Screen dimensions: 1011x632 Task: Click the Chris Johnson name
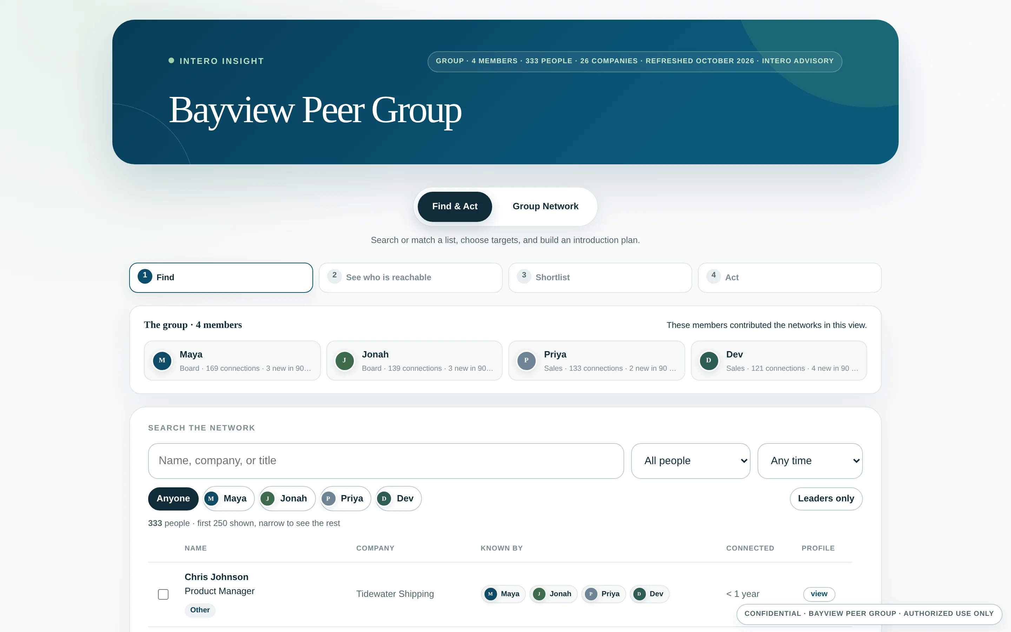(x=216, y=577)
